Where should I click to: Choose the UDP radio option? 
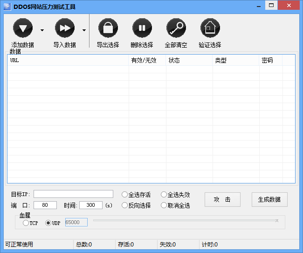click(x=48, y=223)
